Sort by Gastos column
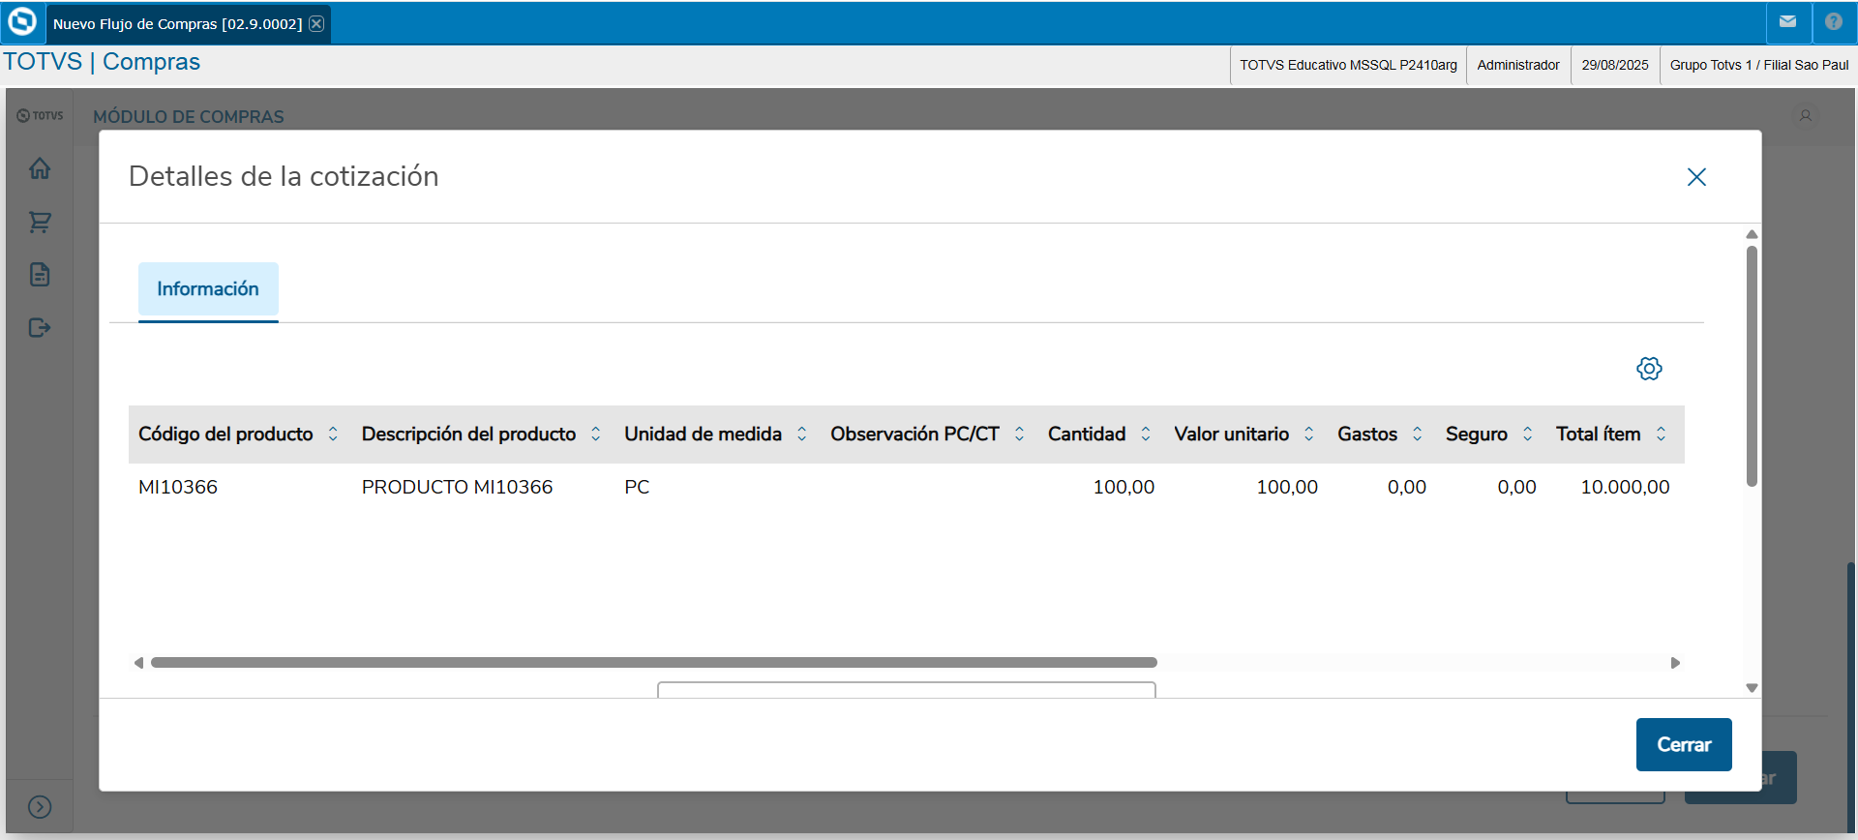Screen dimensions: 1858x840 coord(1418,435)
